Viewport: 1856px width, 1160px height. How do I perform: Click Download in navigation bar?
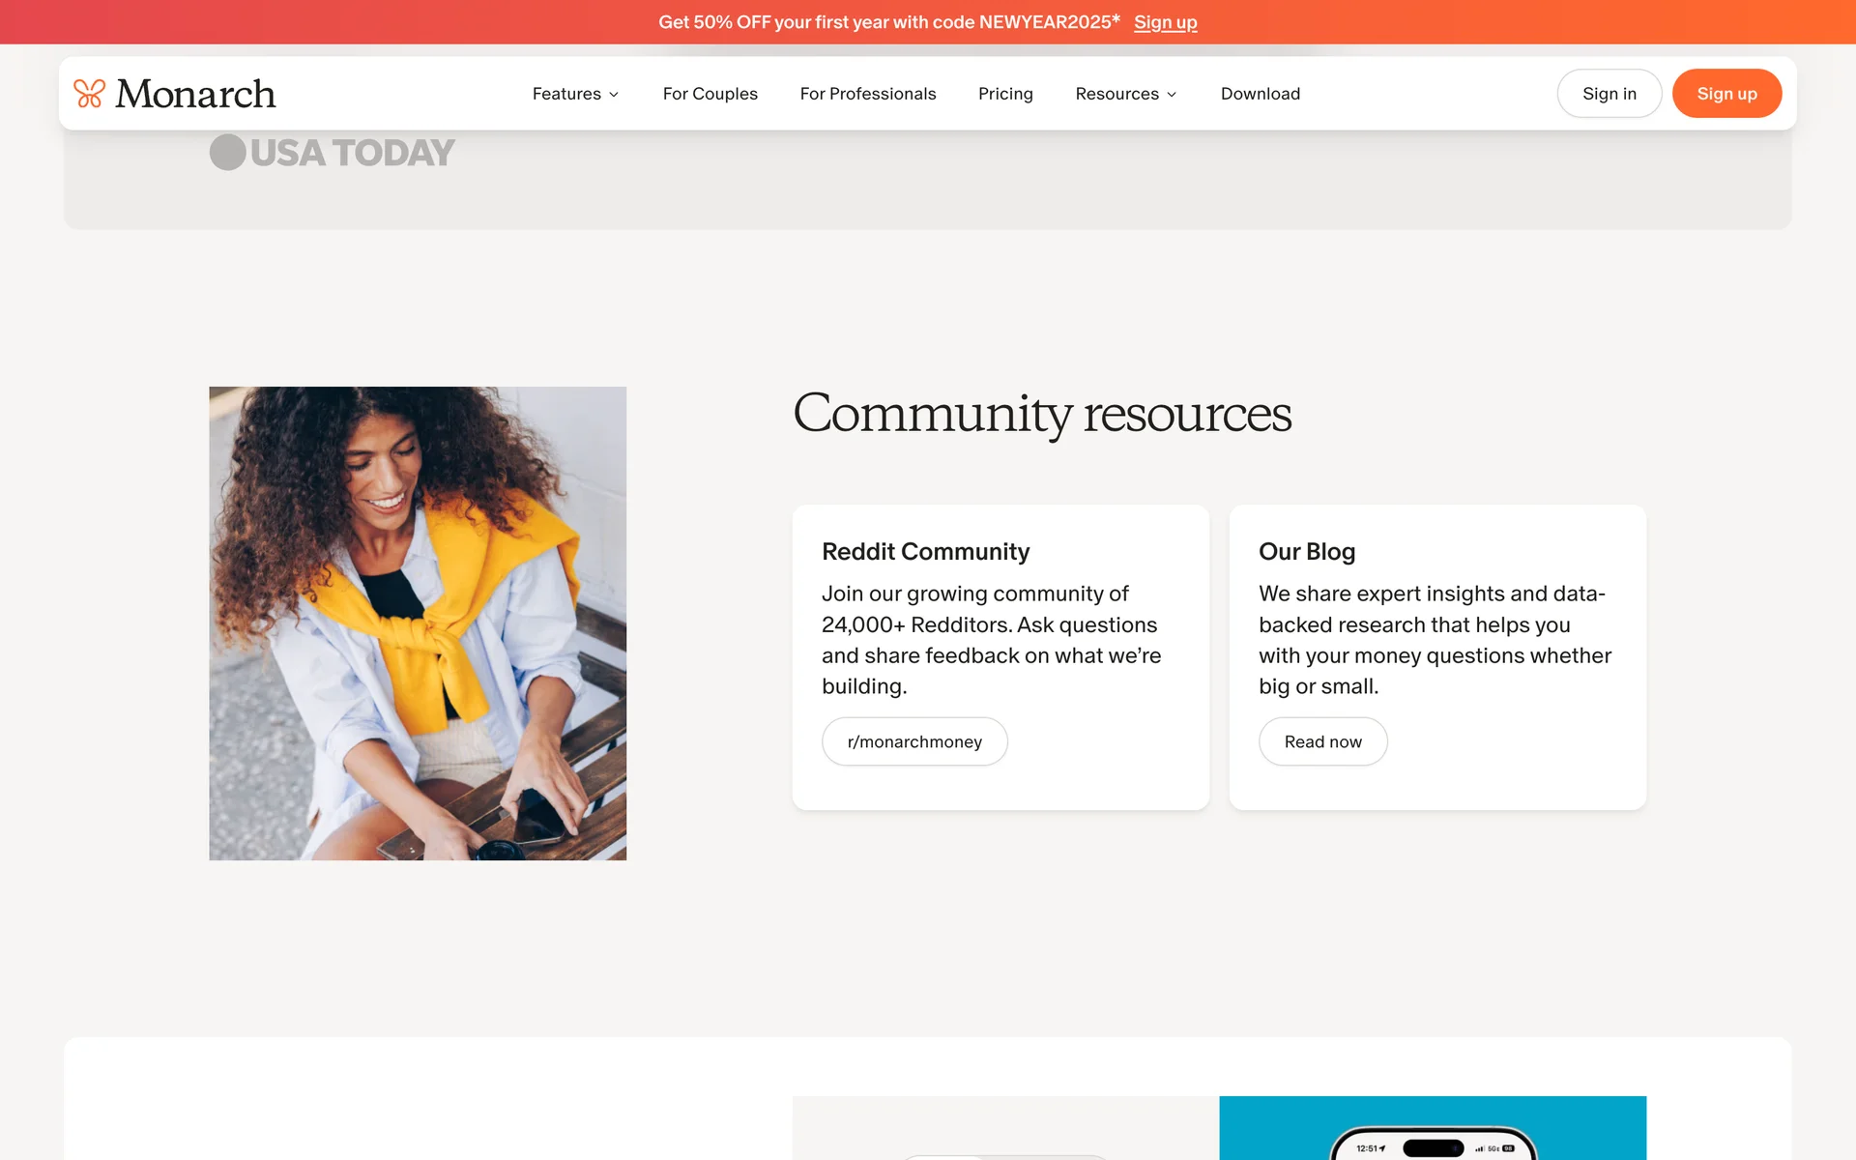[1260, 94]
